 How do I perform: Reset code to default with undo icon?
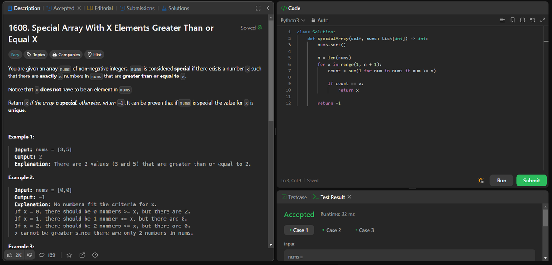[534, 20]
